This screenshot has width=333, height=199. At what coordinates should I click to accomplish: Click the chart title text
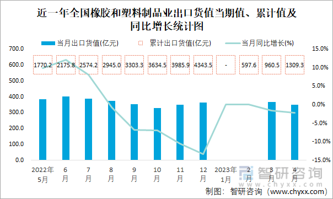pos(166,19)
